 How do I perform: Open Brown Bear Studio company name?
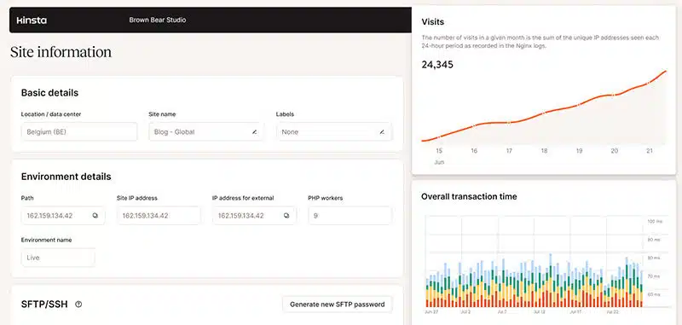tap(158, 20)
